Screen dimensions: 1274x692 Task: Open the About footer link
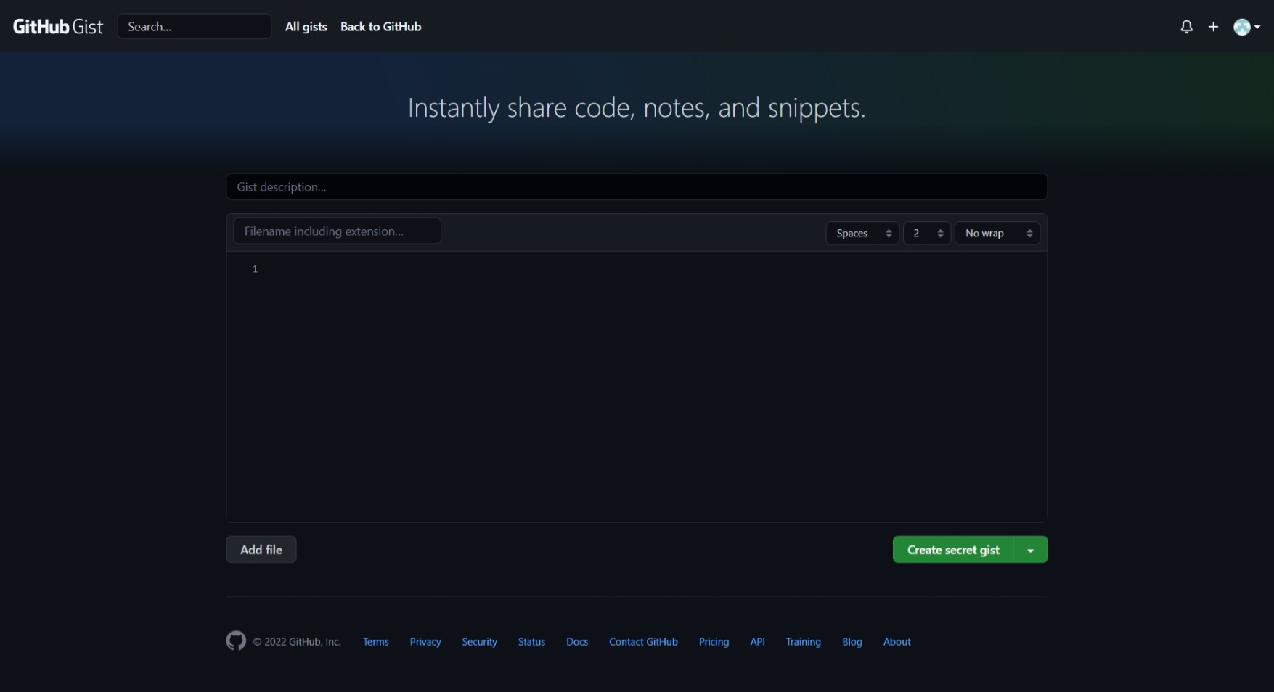tap(897, 642)
